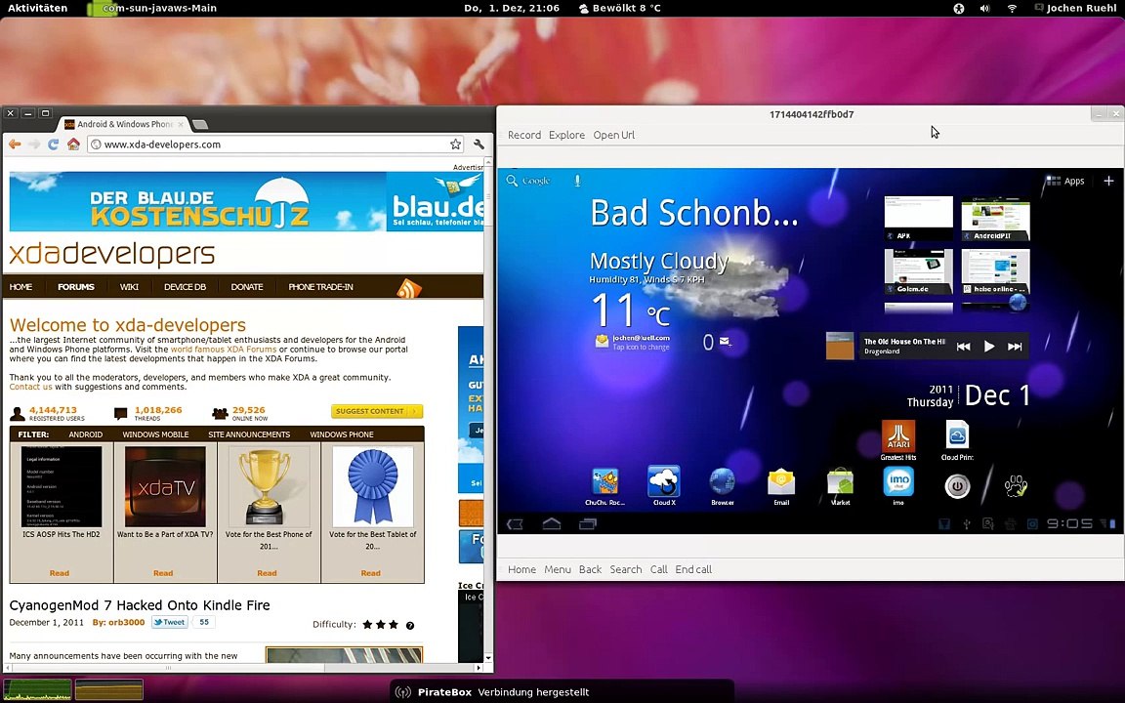The image size is (1125, 703).
Task: Click Search button below device screen
Action: 626,569
